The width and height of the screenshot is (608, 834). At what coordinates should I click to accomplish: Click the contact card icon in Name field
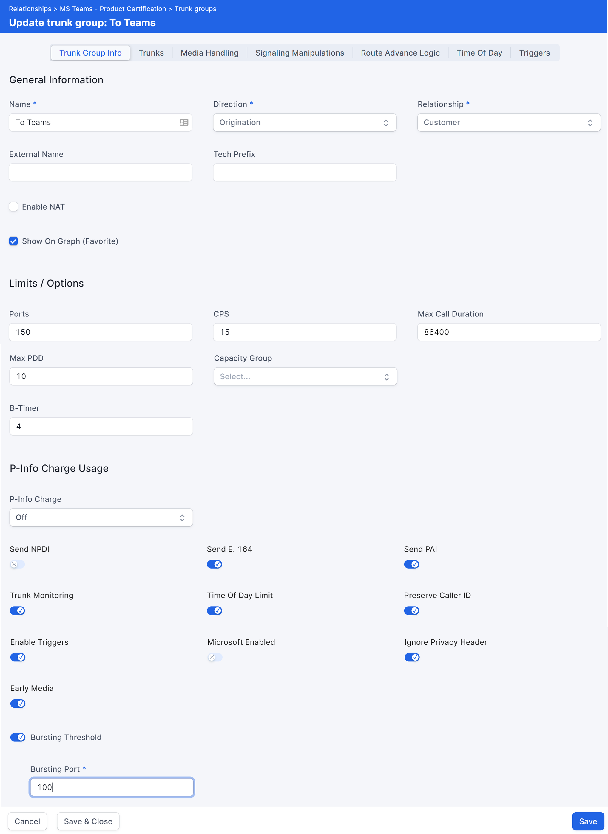[x=184, y=122]
